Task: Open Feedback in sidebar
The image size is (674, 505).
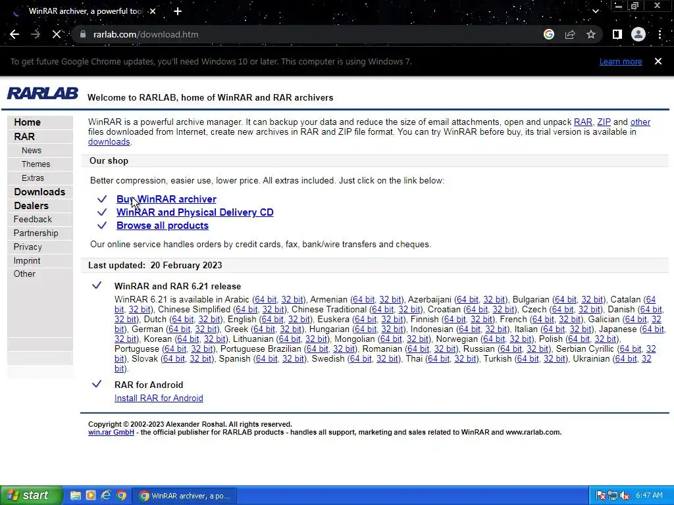Action: pyautogui.click(x=33, y=220)
